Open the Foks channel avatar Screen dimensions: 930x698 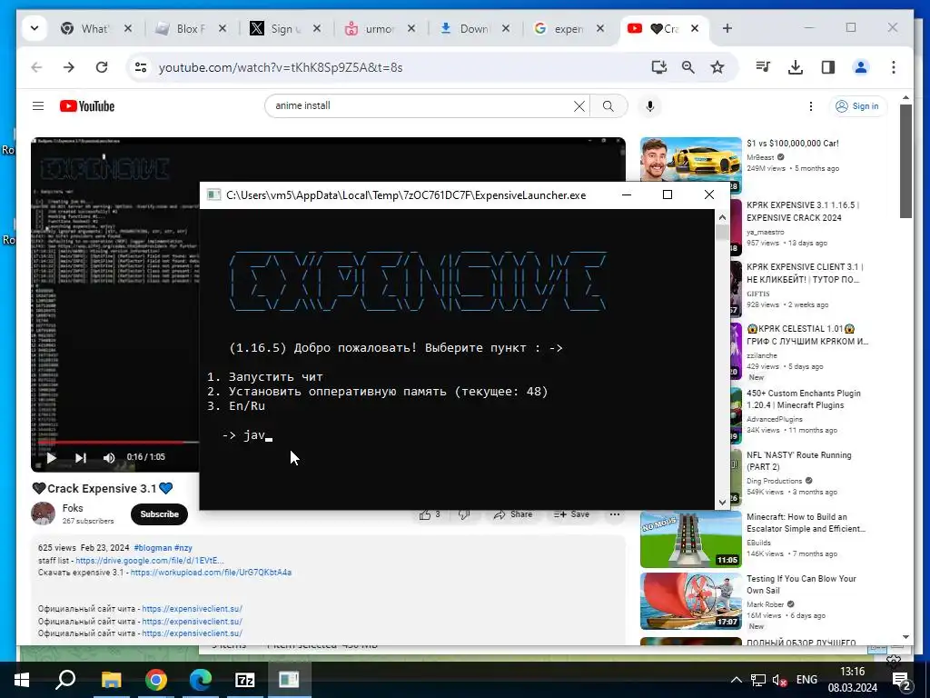44,514
